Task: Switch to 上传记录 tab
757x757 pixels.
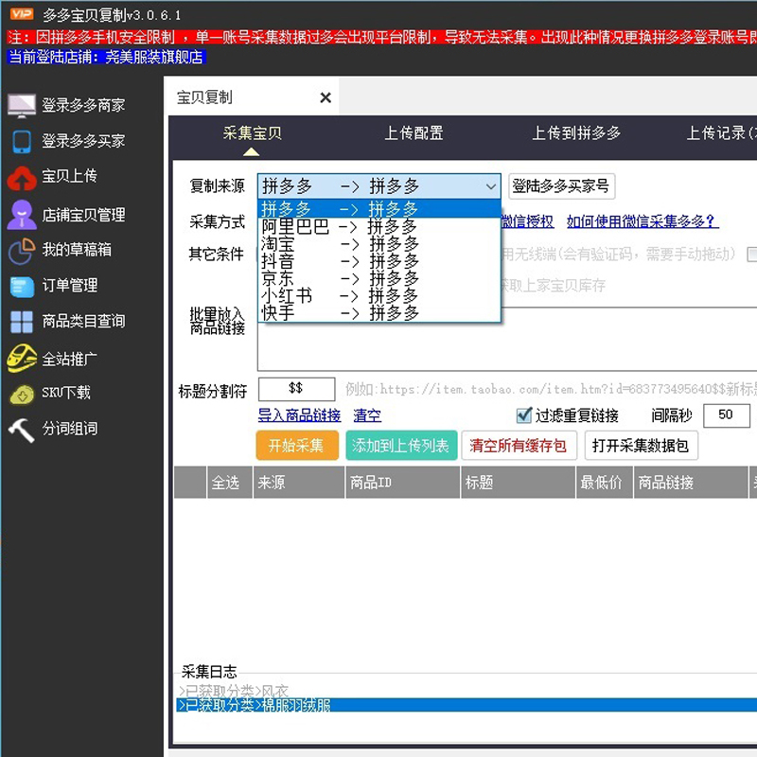Action: (x=721, y=132)
